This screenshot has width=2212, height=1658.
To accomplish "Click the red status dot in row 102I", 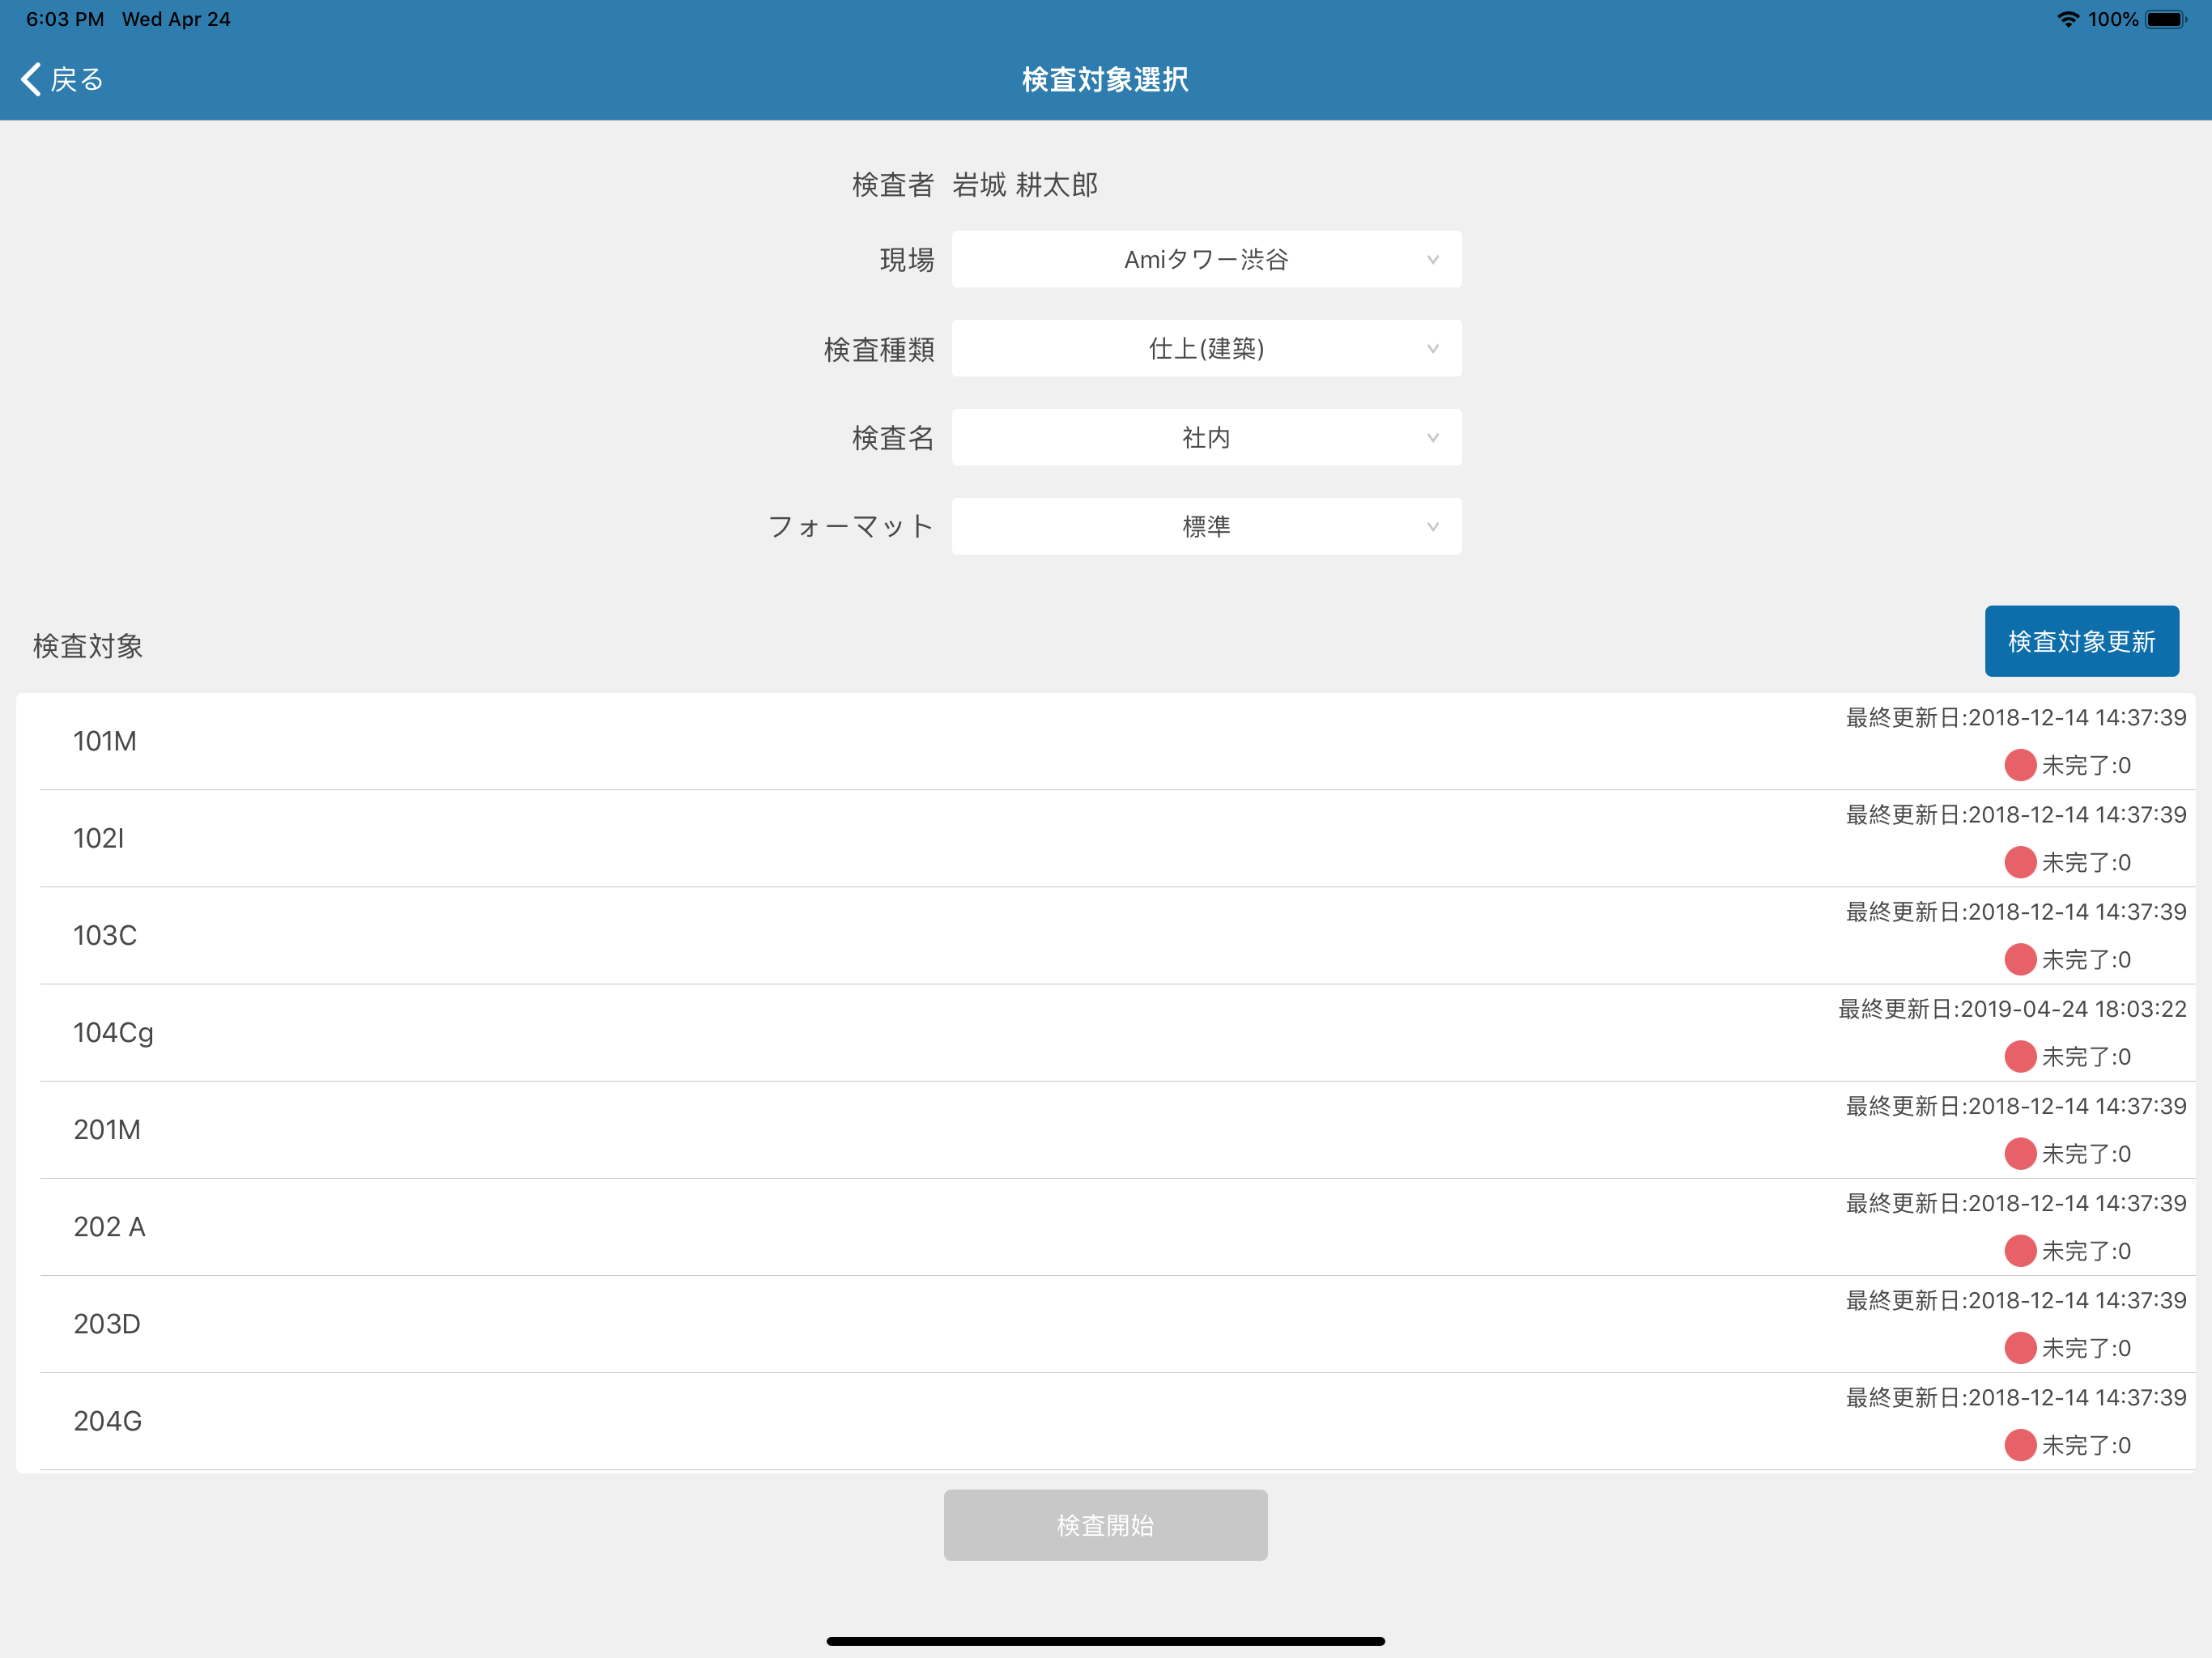I will (2020, 862).
